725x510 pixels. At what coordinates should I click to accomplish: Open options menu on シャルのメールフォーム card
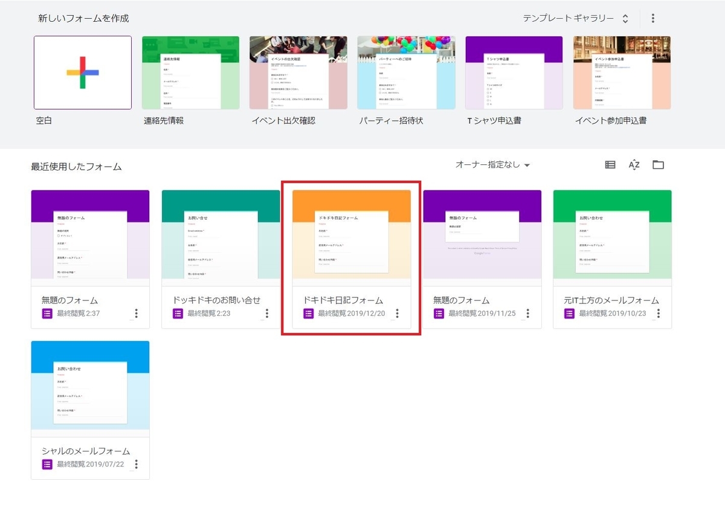(136, 464)
